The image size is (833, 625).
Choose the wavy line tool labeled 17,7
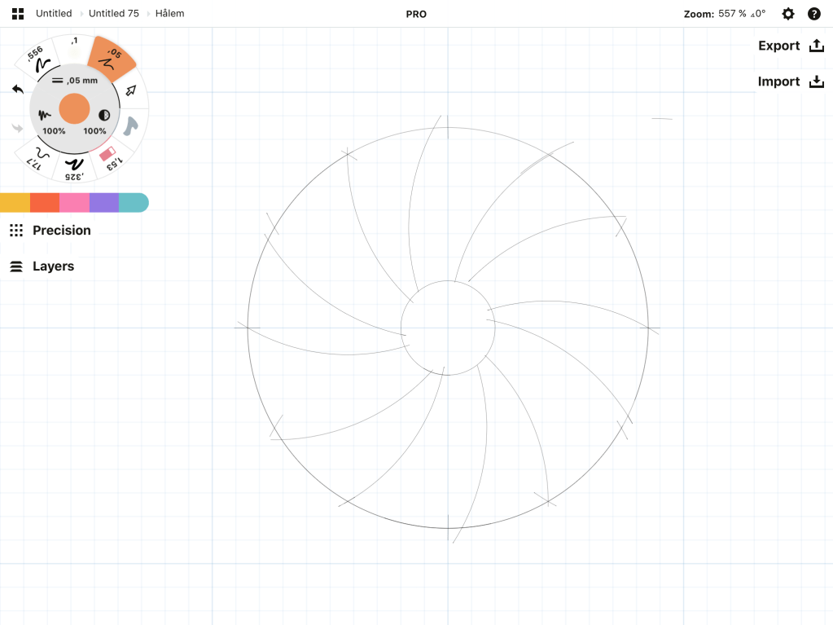click(x=38, y=155)
